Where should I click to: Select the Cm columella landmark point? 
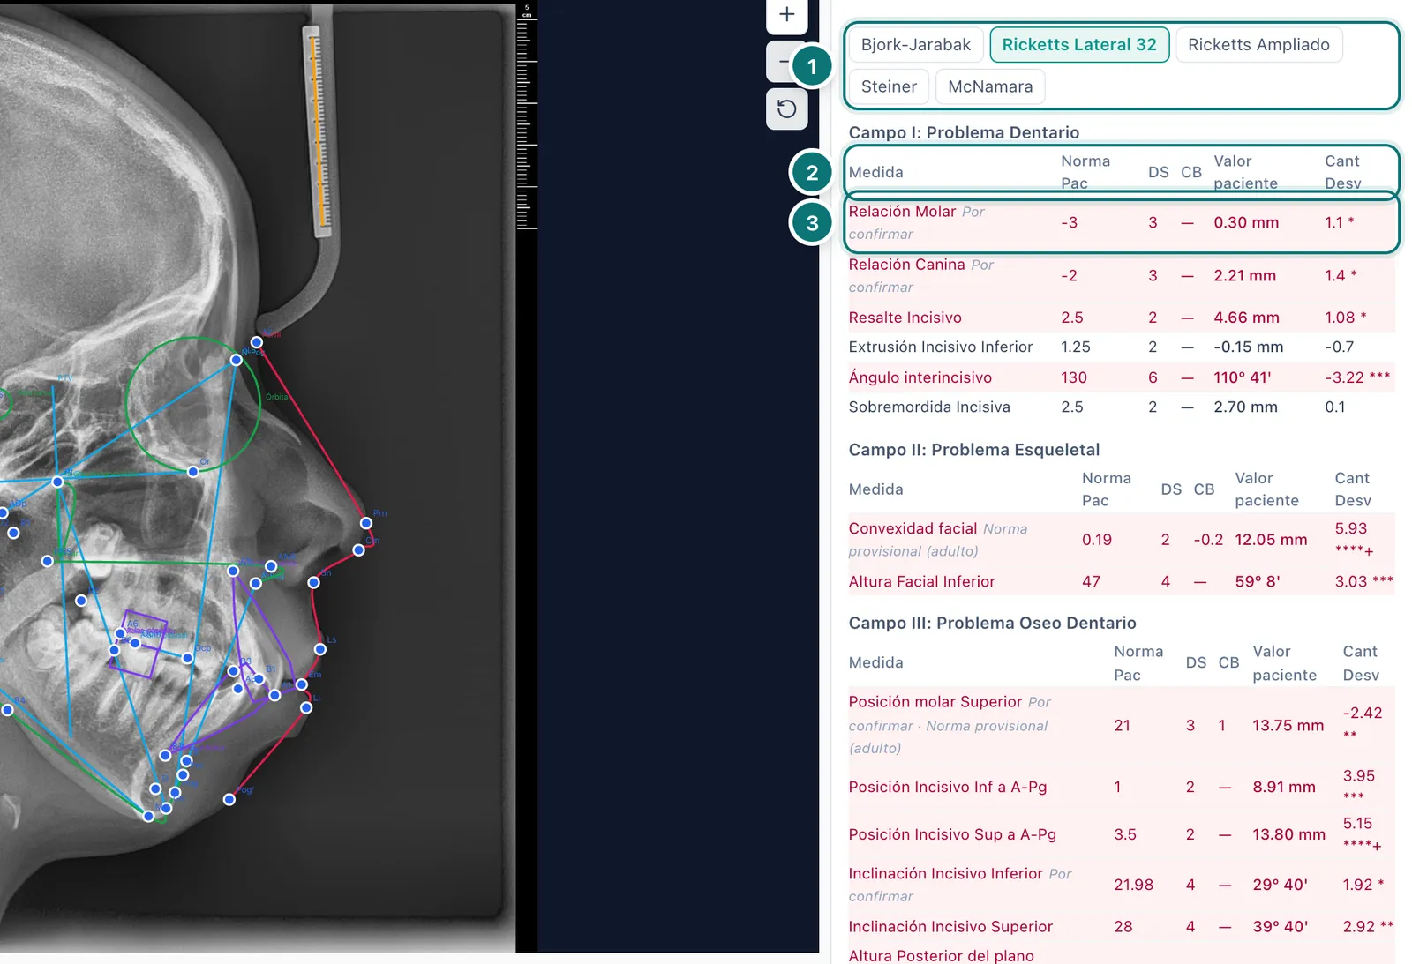[358, 550]
